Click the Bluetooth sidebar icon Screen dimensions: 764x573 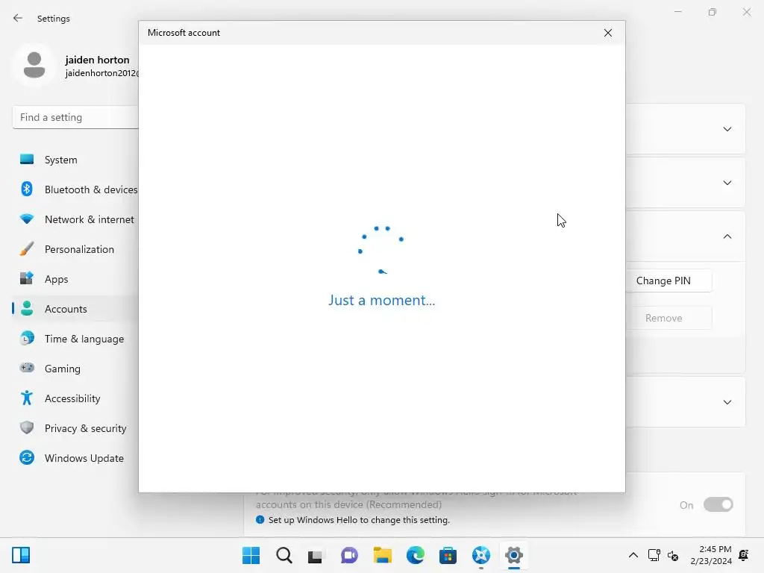click(x=27, y=189)
